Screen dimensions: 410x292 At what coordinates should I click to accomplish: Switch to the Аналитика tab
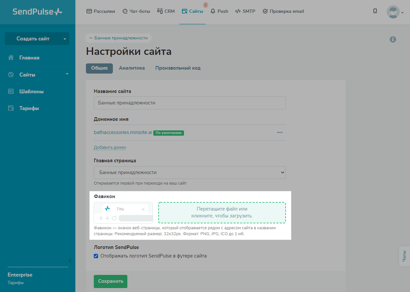coord(132,68)
